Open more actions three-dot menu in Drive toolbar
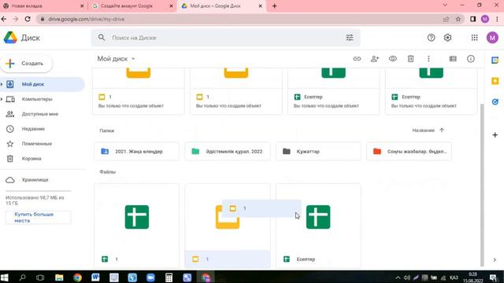 pyautogui.click(x=428, y=59)
